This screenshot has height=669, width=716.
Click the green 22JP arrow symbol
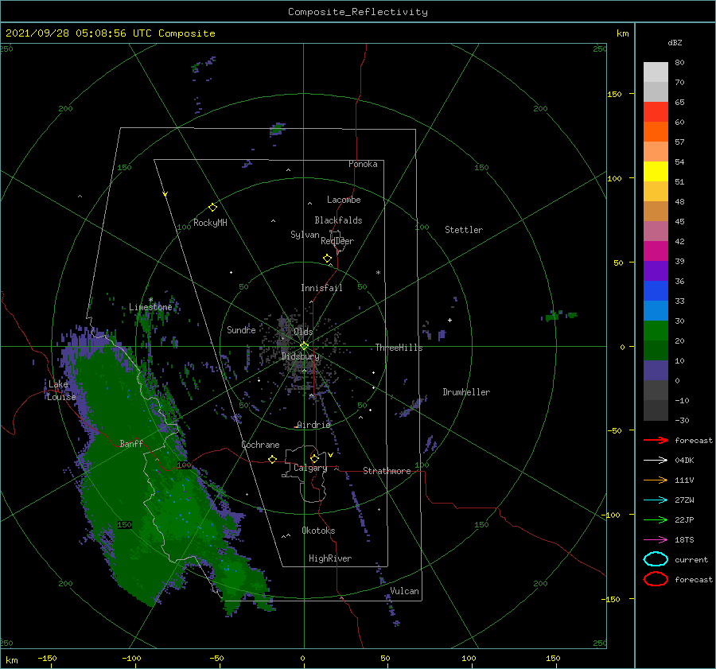click(656, 519)
